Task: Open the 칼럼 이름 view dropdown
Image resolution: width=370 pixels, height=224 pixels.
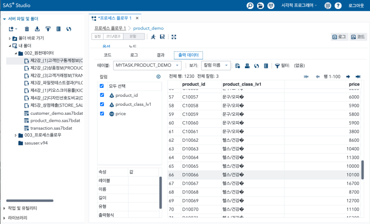Action: pos(215,65)
